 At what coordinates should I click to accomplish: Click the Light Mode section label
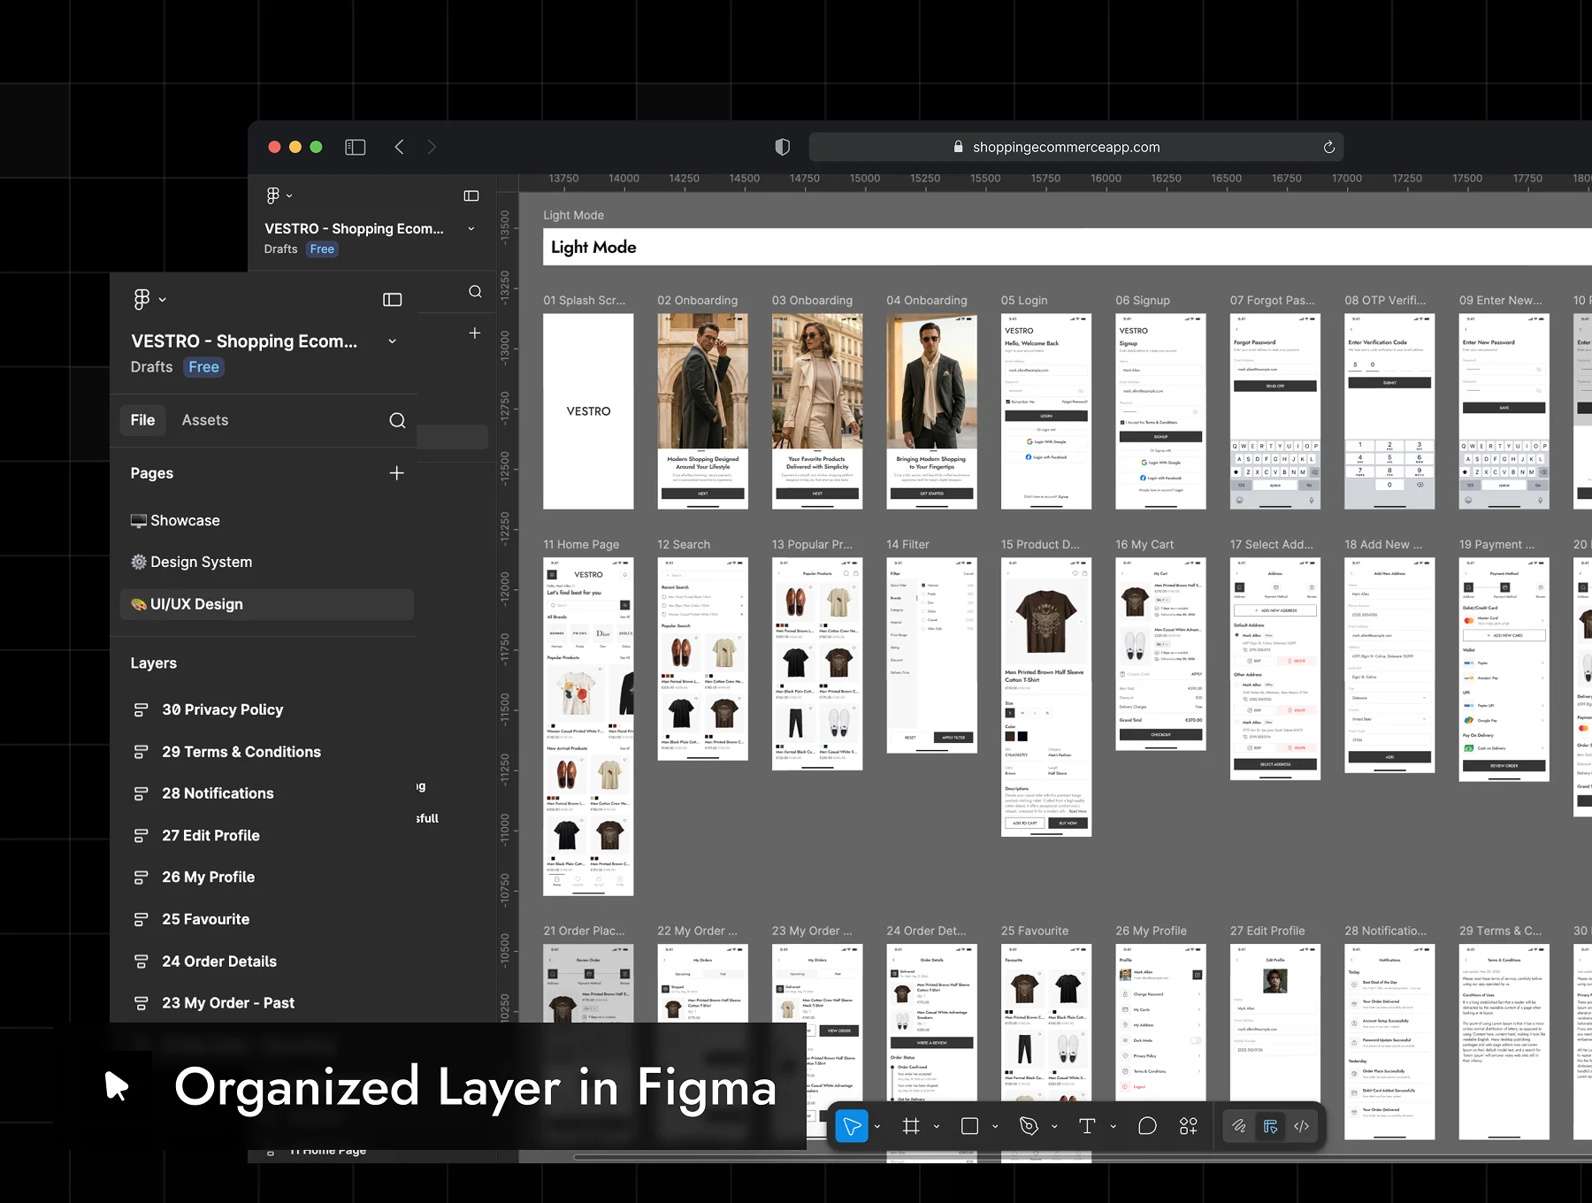point(573,215)
